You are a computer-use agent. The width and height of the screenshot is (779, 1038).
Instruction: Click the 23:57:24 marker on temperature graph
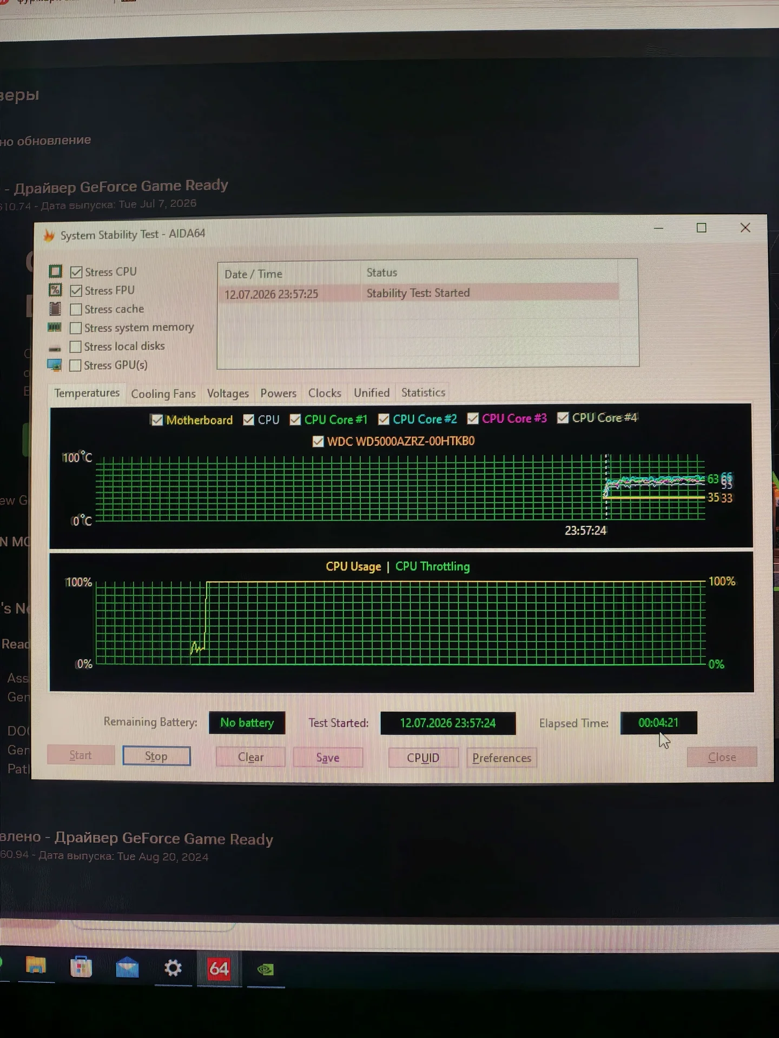pos(585,530)
